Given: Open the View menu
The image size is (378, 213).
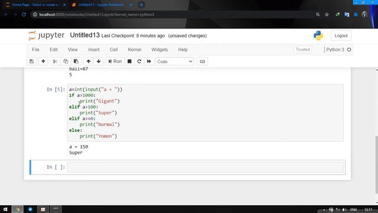Looking at the screenshot, I should (x=73, y=50).
